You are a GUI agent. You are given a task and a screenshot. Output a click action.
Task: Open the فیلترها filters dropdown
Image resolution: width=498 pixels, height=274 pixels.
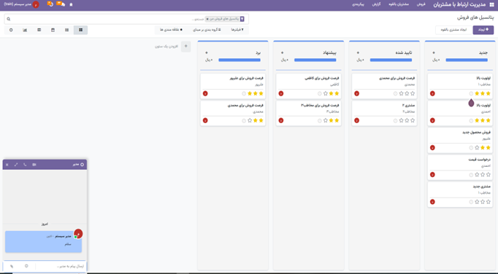[x=237, y=30]
